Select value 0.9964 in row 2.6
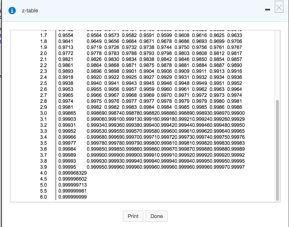Image resolution: width=289 pixels, height=227 pixels. [235, 89]
